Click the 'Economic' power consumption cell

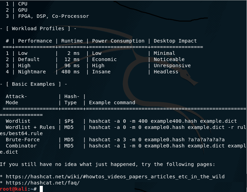[104, 59]
